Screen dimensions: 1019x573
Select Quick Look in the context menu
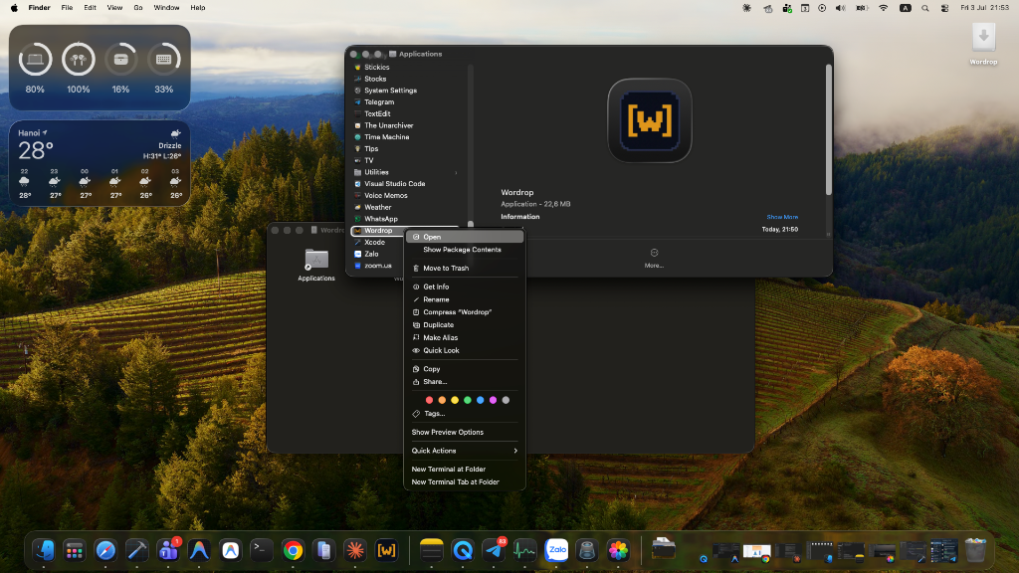pyautogui.click(x=465, y=350)
